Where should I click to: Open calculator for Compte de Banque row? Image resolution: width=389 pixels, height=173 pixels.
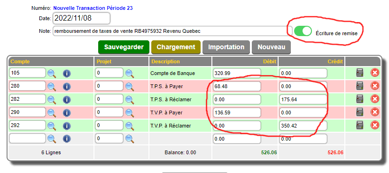[x=360, y=73]
